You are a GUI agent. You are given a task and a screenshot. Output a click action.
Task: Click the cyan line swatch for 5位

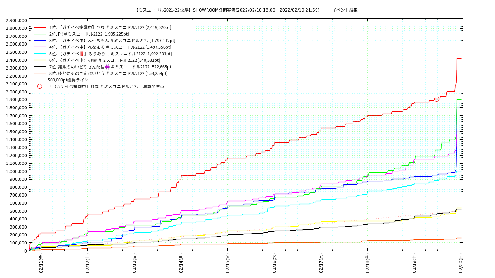point(40,54)
